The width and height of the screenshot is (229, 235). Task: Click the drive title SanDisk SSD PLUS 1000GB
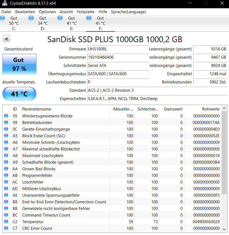tap(115, 39)
